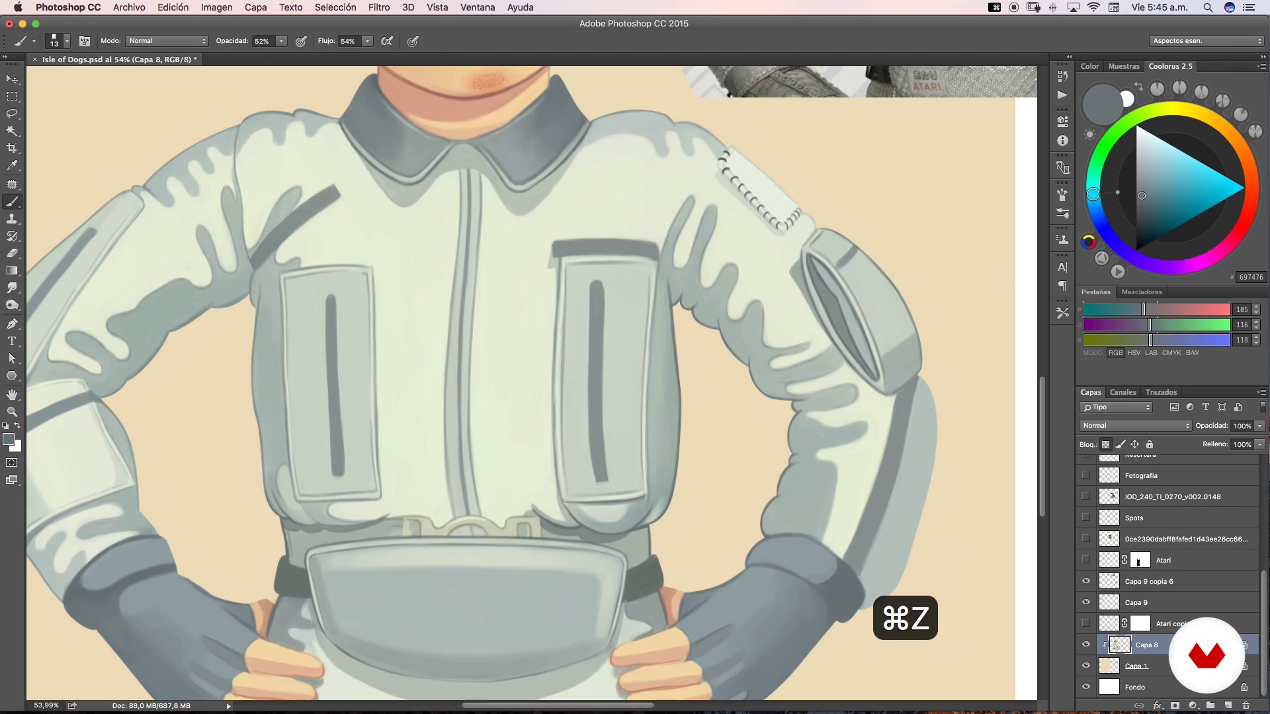Hide the Capa 9 layer
The height and width of the screenshot is (714, 1270).
coord(1086,602)
